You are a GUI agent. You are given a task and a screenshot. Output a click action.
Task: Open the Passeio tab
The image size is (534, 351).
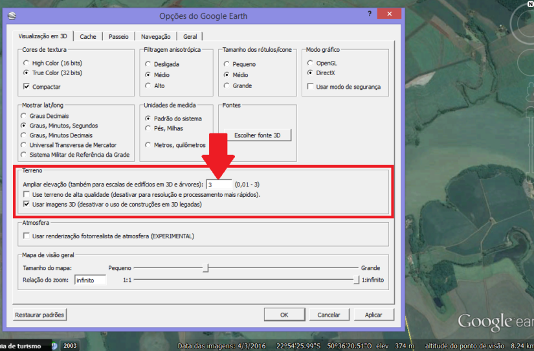118,36
